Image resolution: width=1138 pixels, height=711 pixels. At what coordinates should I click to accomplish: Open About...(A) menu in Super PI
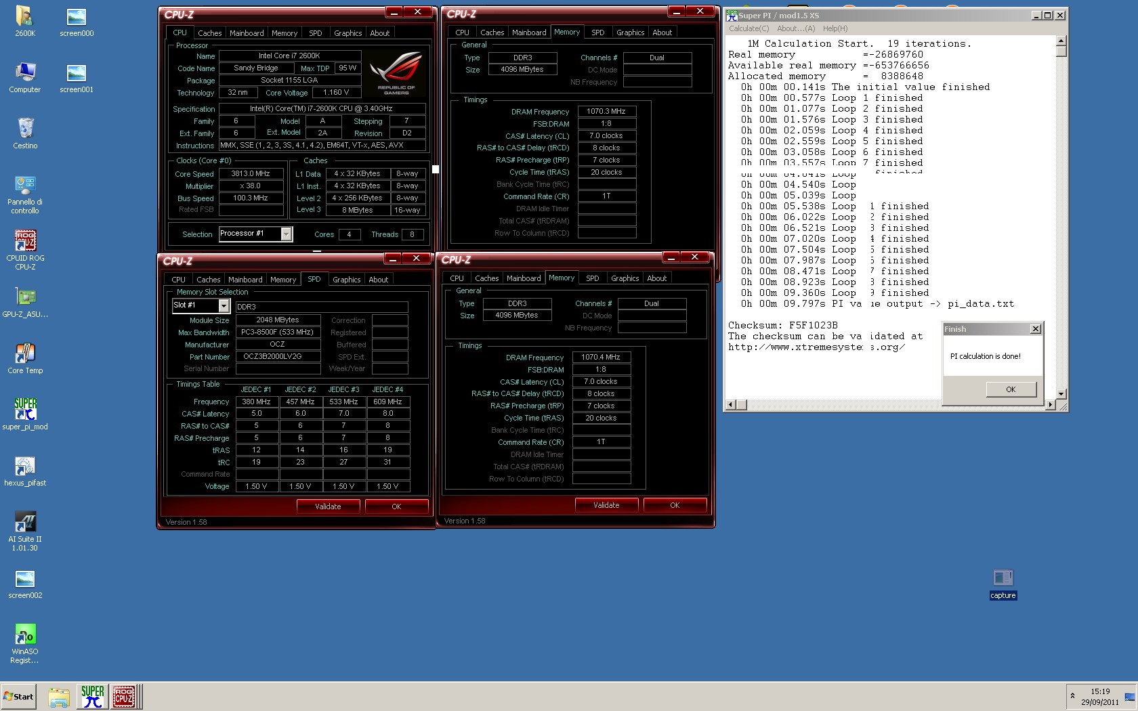click(795, 28)
